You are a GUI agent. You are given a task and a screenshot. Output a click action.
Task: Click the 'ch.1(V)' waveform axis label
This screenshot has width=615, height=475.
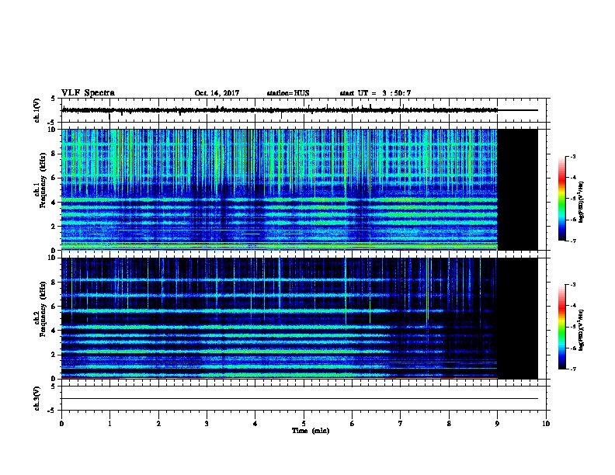pos(36,110)
